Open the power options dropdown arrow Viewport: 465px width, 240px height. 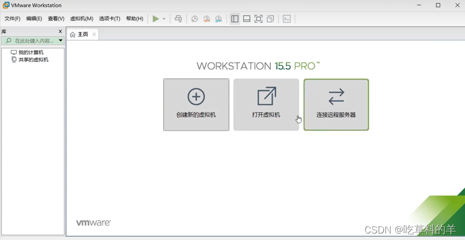tap(164, 19)
